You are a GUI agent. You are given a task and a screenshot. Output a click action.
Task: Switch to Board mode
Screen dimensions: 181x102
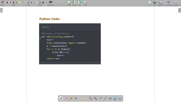[x=150, y=3]
